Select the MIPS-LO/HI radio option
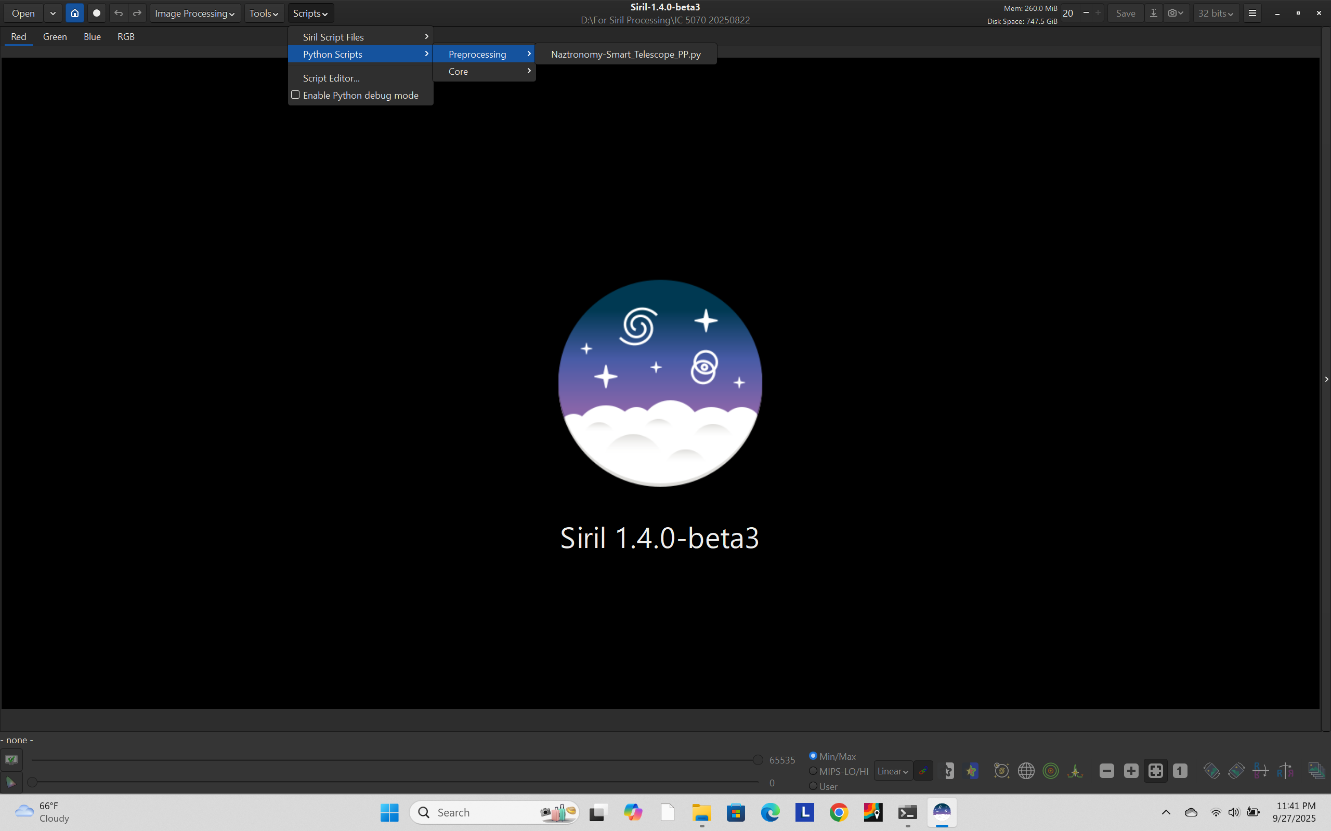The image size is (1331, 831). 813,771
